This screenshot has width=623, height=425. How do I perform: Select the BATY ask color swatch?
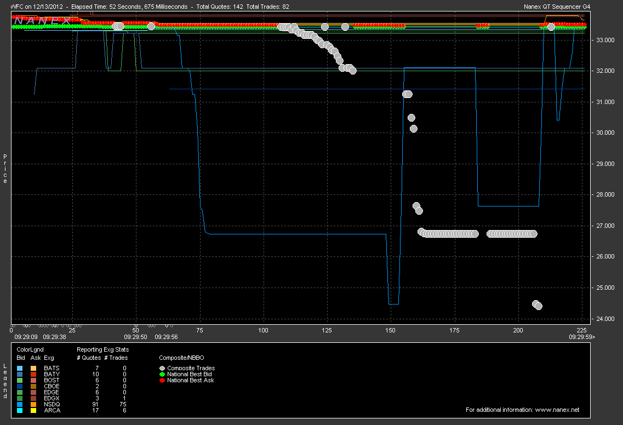coord(33,374)
